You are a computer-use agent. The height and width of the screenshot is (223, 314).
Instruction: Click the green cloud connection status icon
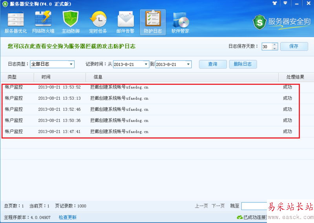click(x=240, y=217)
